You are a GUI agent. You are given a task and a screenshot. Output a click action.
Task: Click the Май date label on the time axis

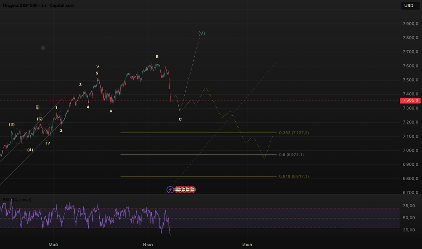pyautogui.click(x=53, y=244)
